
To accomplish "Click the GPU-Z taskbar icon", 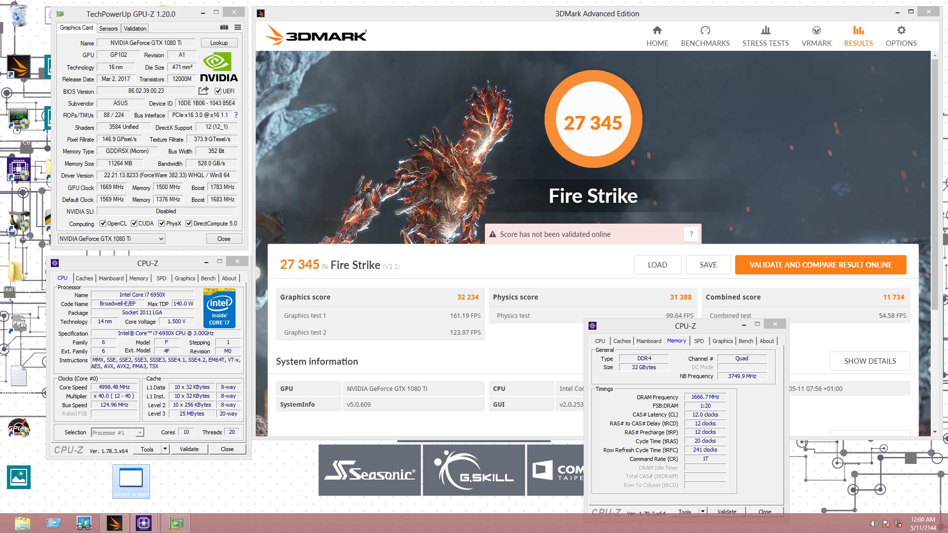I will pyautogui.click(x=176, y=523).
